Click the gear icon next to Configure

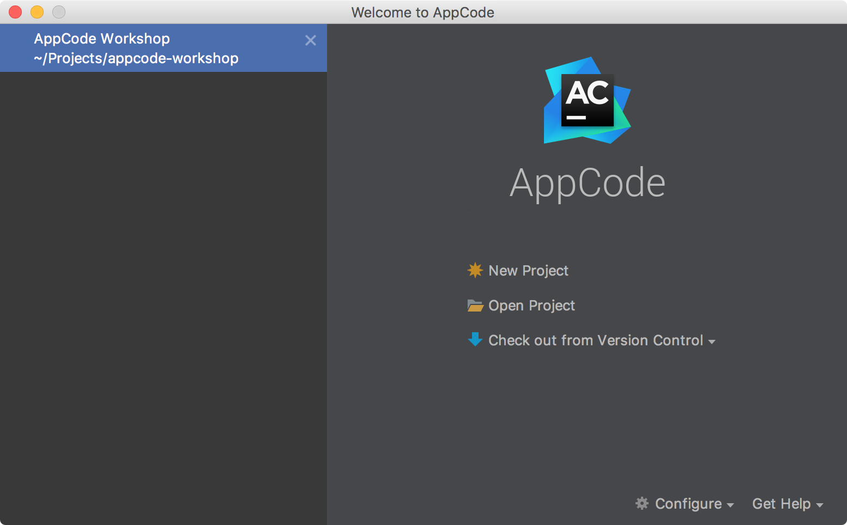642,503
